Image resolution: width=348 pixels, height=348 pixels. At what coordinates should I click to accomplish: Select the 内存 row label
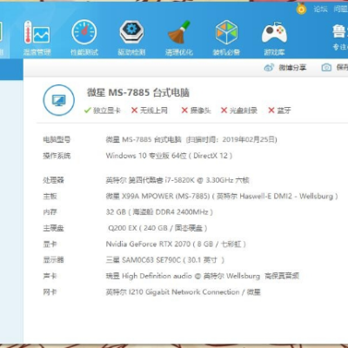pos(50,212)
